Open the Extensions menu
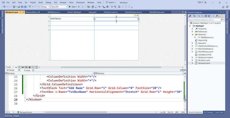The height and width of the screenshot is (118, 230). pyautogui.click(x=80, y=2)
